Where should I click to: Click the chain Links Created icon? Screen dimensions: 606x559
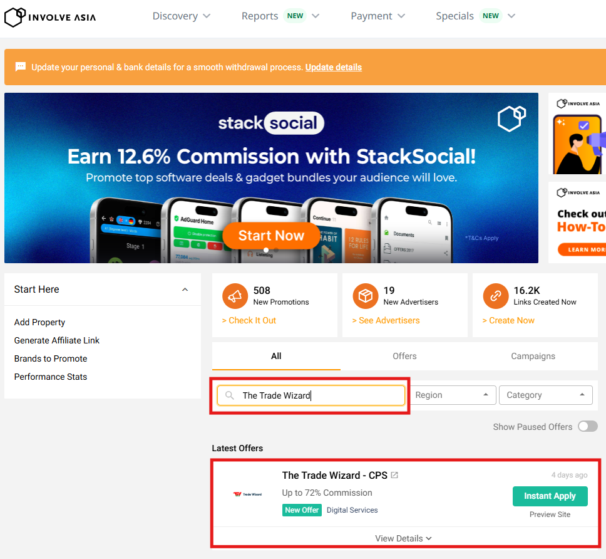(x=495, y=296)
